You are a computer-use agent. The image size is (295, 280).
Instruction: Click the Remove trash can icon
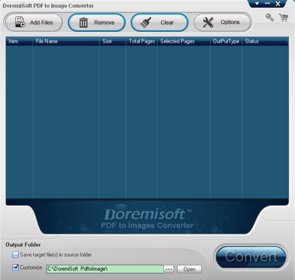pos(83,22)
